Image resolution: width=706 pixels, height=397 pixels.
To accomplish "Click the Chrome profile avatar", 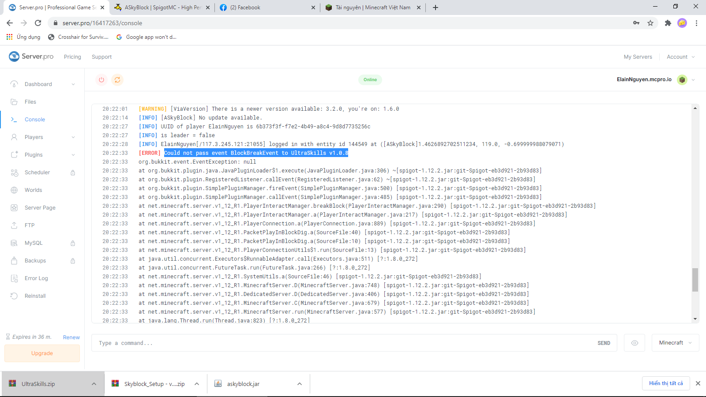I will tap(682, 23).
